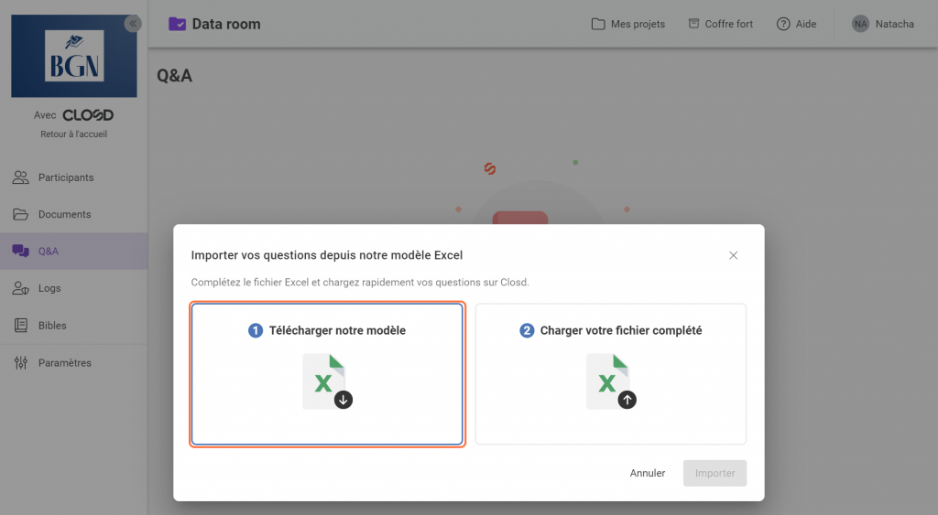Open Coffre fort from top bar

point(720,24)
